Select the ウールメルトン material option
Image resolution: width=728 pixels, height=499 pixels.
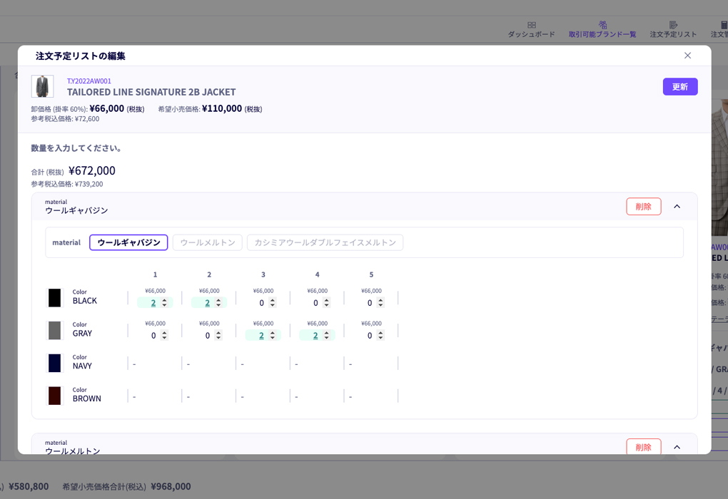point(208,242)
